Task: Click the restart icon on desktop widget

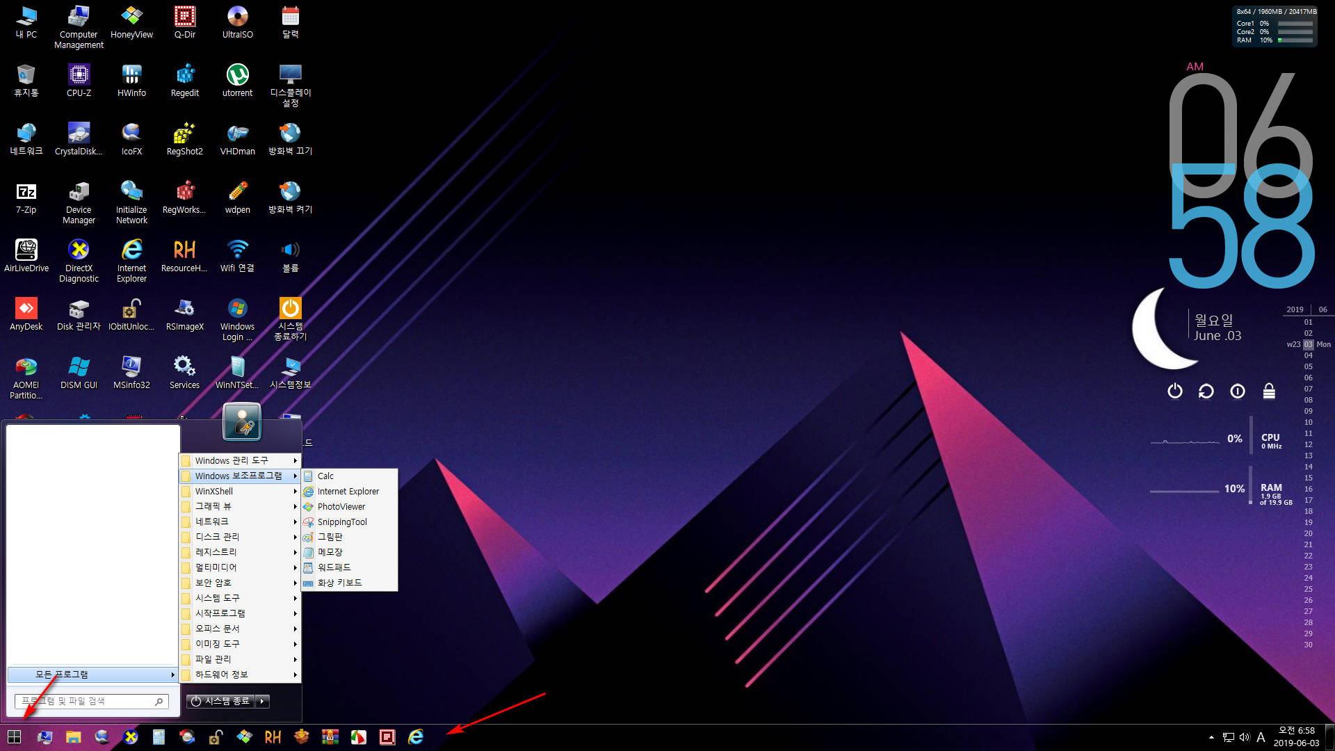Action: pos(1206,391)
